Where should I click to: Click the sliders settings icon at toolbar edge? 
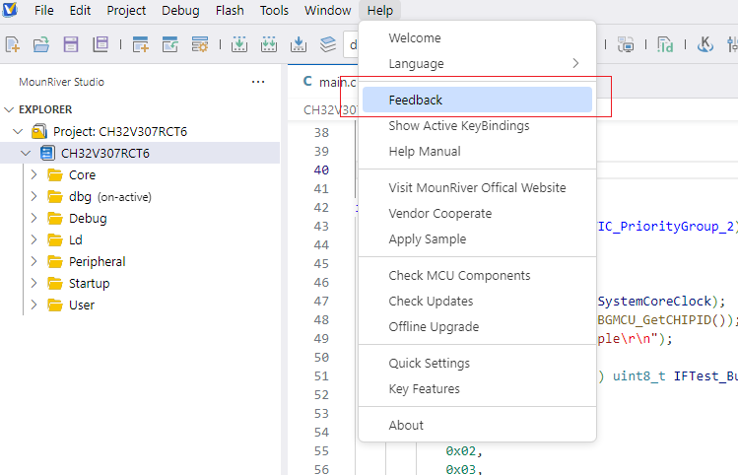(732, 44)
